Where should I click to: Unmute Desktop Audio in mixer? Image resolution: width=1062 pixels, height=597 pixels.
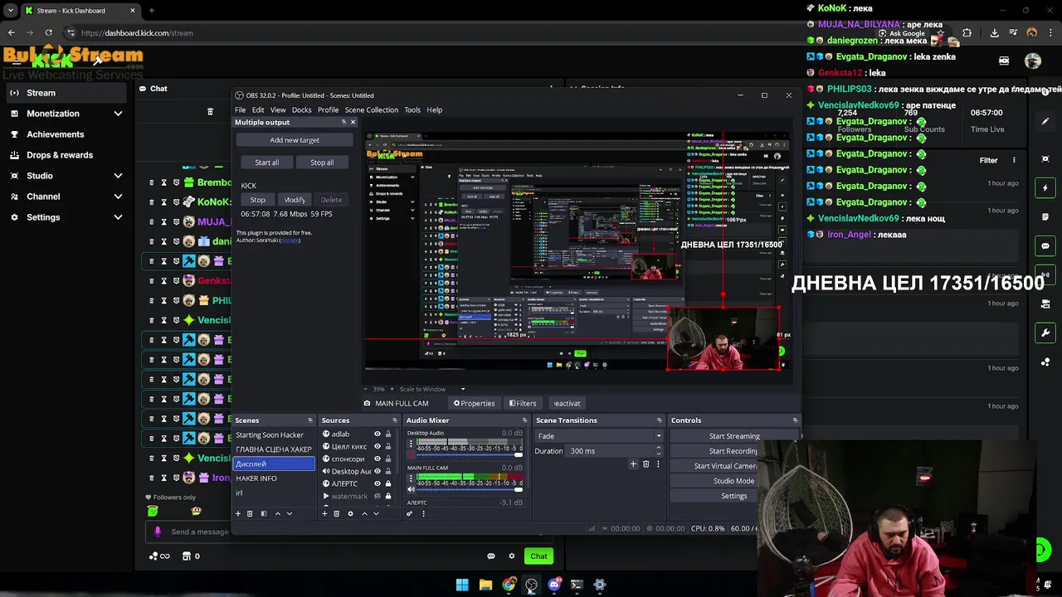tap(411, 454)
